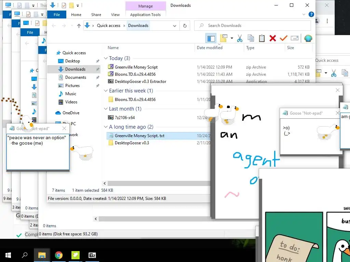Click the E-mail envelope toolbar icon

[295, 38]
